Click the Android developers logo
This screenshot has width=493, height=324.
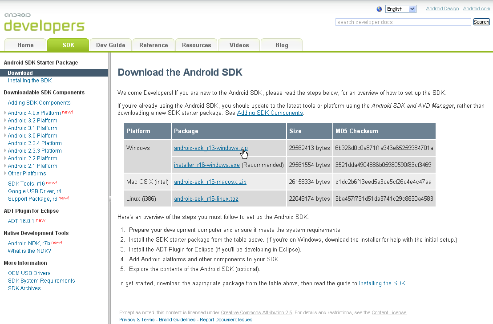44,23
